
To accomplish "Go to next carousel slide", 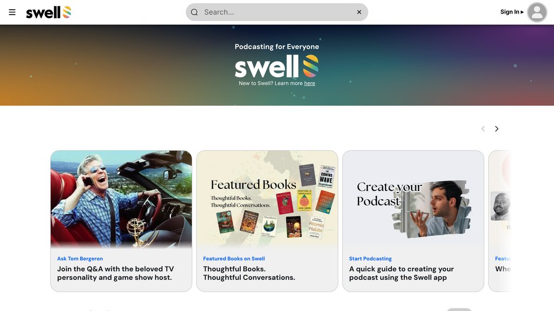I will coord(497,129).
